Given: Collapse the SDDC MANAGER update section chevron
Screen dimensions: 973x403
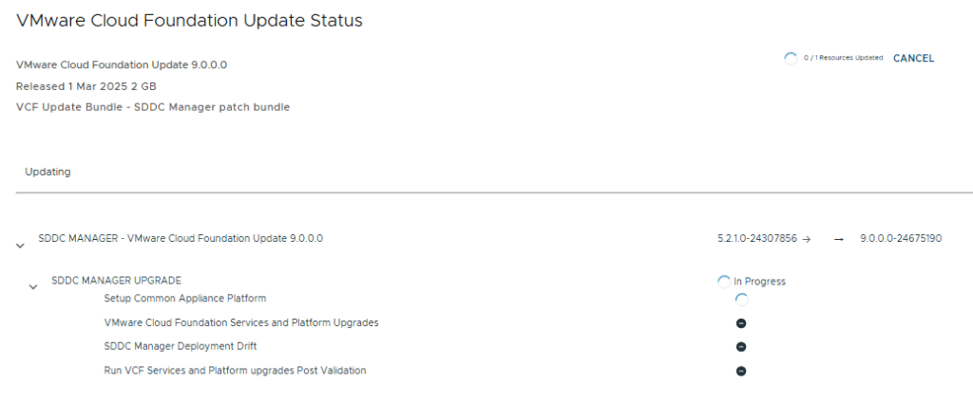Looking at the screenshot, I should point(20,246).
